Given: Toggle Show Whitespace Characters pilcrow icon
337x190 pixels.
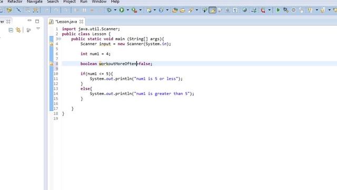Looking at the screenshot, I should coord(235,10).
